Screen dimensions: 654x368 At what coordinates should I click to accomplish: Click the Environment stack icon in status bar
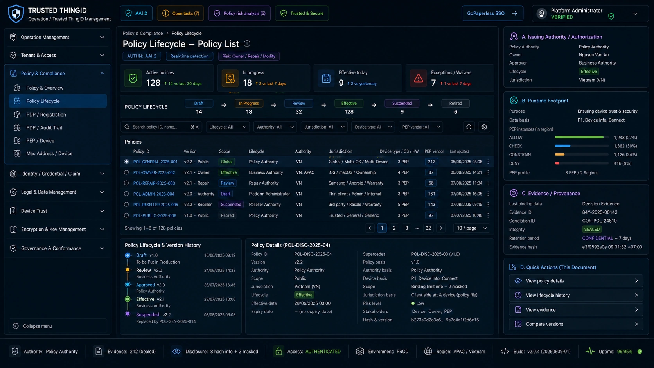[360, 352]
